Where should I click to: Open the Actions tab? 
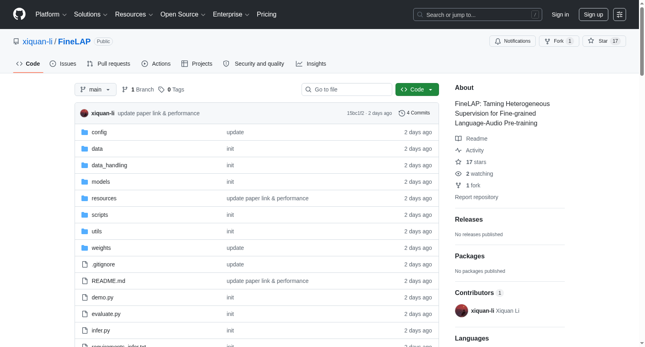click(156, 64)
